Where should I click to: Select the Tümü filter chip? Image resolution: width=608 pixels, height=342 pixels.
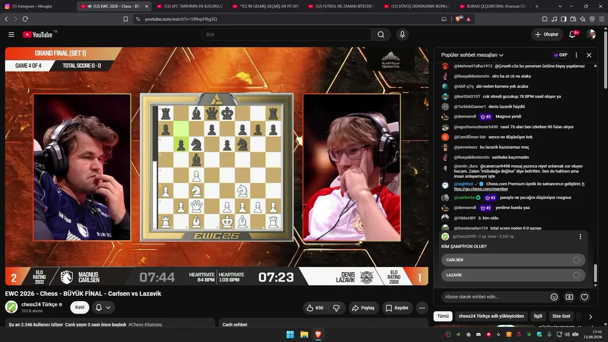[443, 316]
